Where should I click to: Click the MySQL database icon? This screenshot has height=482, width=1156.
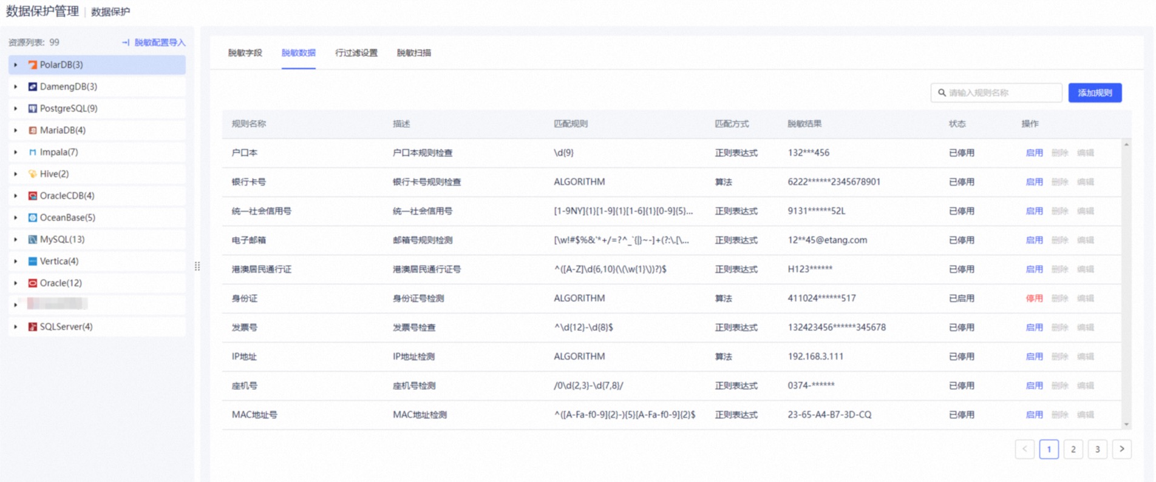click(x=33, y=239)
